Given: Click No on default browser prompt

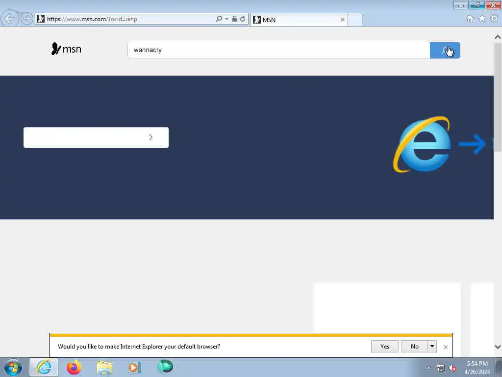Looking at the screenshot, I should (x=414, y=347).
